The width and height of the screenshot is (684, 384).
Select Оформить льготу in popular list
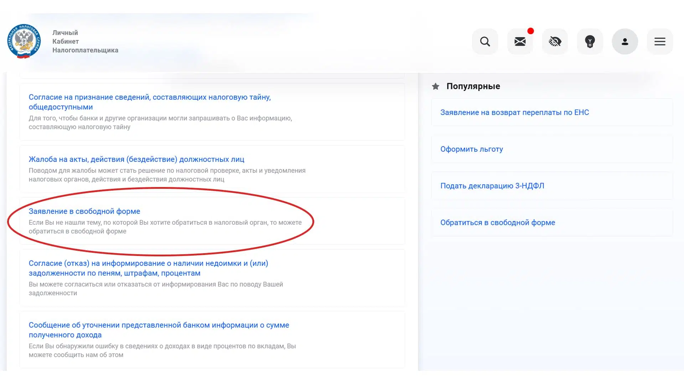(x=471, y=149)
